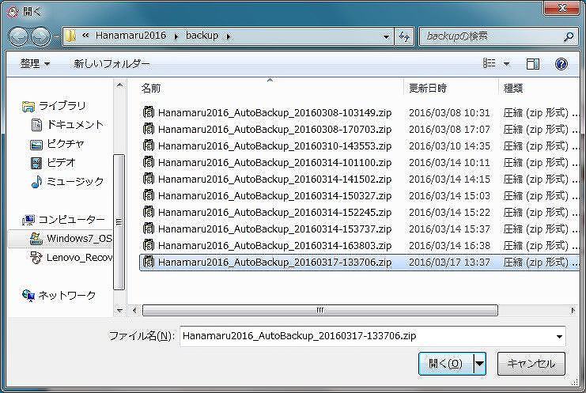
Task: Click file list scroll left arrow
Action: click(x=134, y=310)
